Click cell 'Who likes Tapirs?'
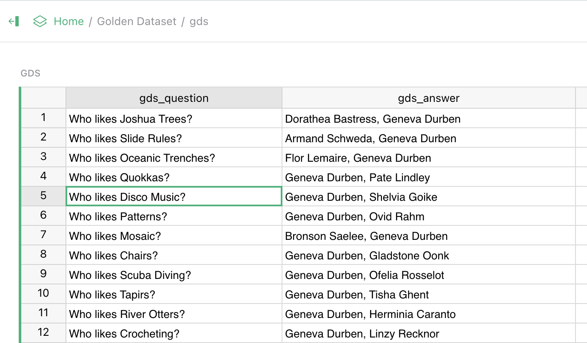The width and height of the screenshot is (587, 343). pyautogui.click(x=174, y=294)
